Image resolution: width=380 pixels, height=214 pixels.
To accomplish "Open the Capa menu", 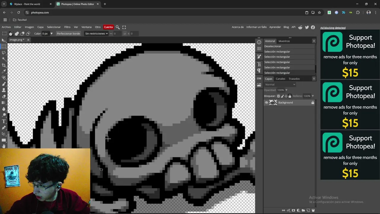I will click(x=40, y=27).
